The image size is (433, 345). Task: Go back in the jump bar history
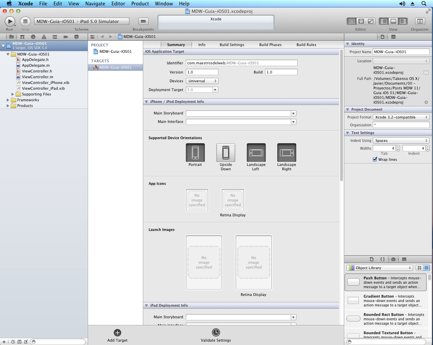pyautogui.click(x=102, y=37)
